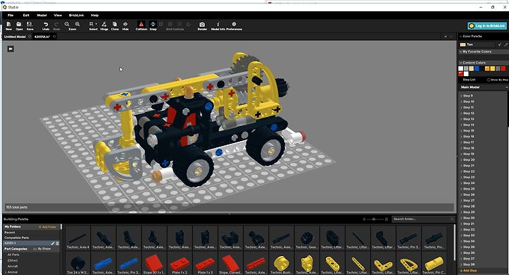Collapse the Content Colors section

click(461, 63)
